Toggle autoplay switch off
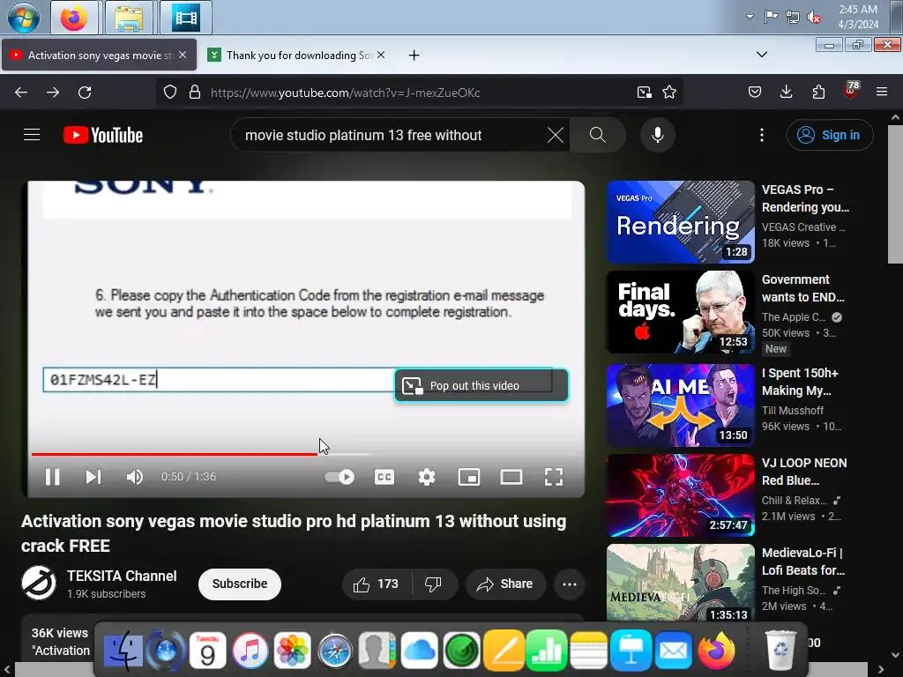 coord(340,477)
